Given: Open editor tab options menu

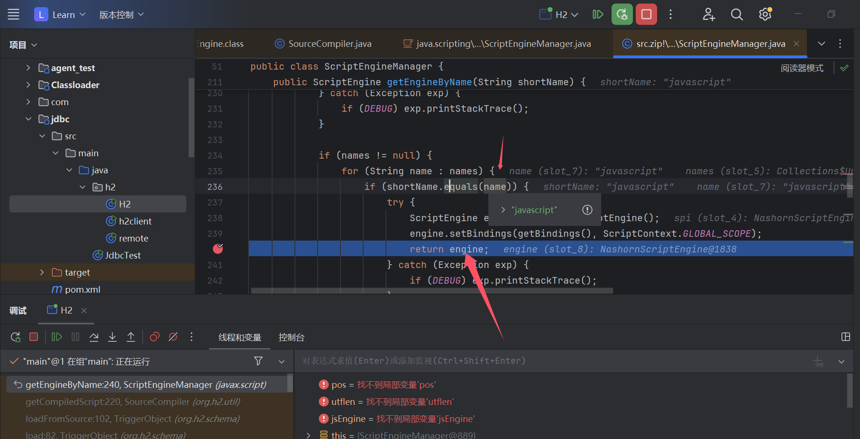Looking at the screenshot, I should coord(840,44).
